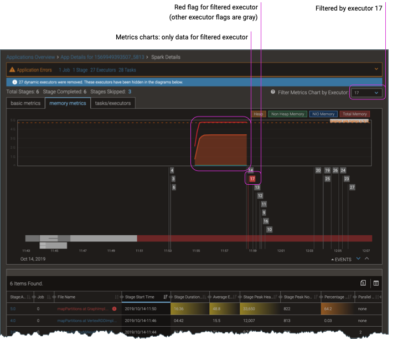Open the executor filter dropdown showing 17
Screen dimensions: 408x339
point(366,93)
